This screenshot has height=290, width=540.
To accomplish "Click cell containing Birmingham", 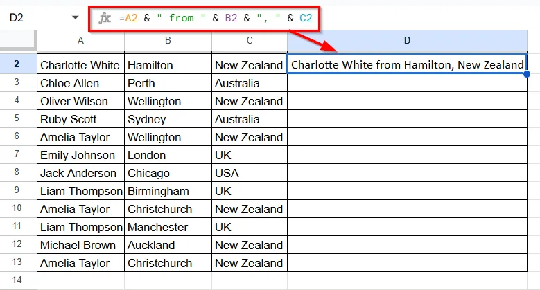I will tap(168, 191).
